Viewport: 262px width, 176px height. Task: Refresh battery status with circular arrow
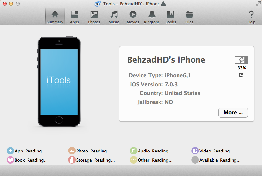241,75
